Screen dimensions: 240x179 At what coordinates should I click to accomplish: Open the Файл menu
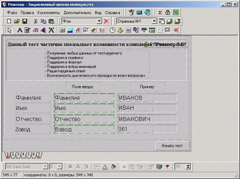[x=12, y=12]
